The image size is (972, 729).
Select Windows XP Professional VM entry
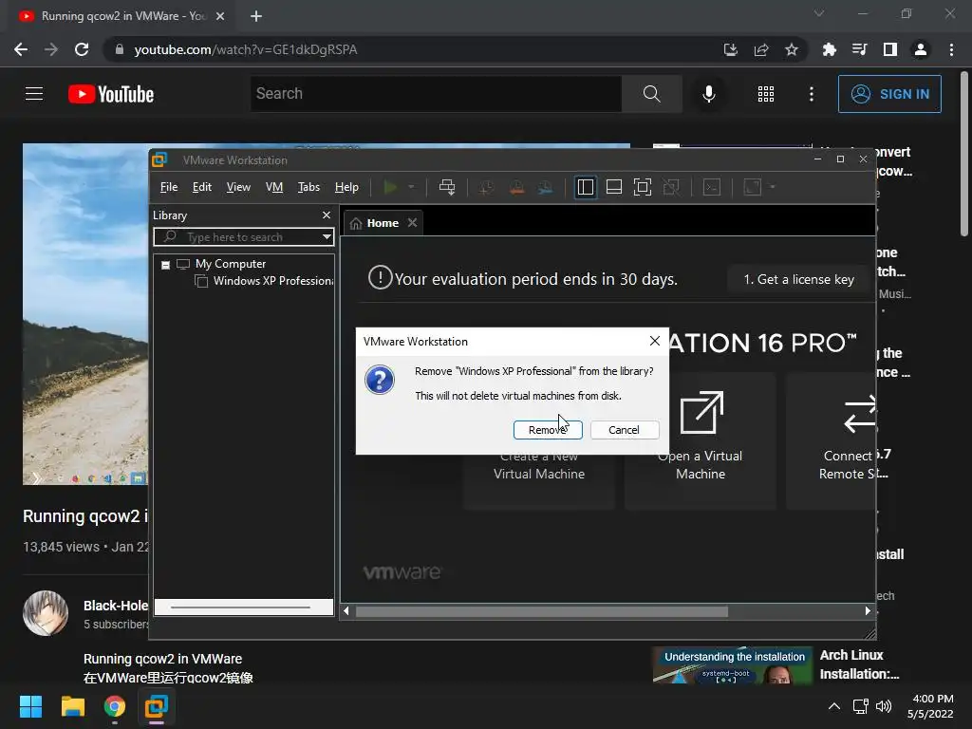click(x=265, y=281)
